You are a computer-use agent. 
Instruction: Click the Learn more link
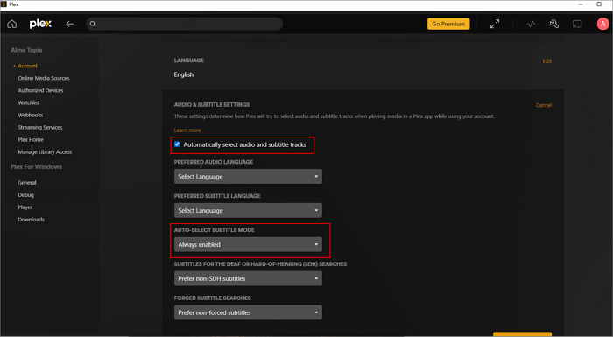point(187,130)
